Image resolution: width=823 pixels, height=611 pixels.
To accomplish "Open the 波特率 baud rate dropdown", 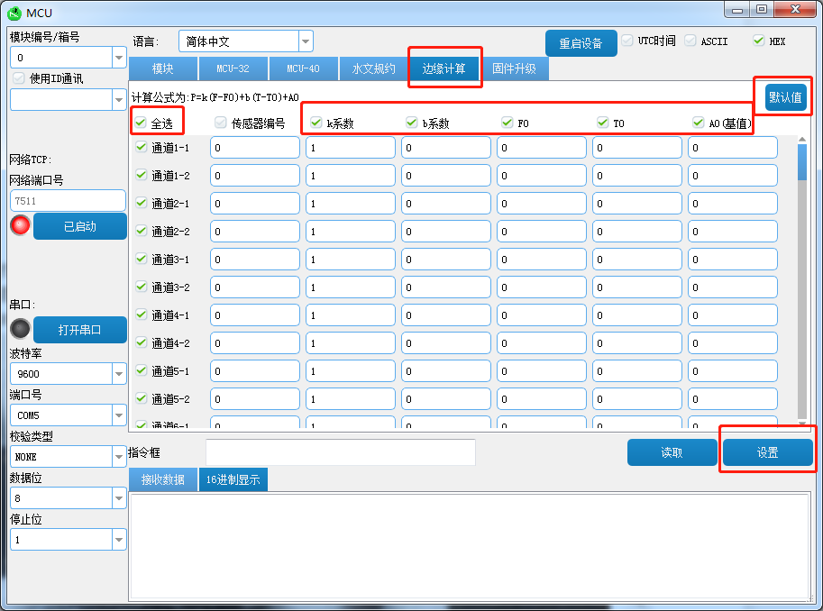I will (118, 373).
